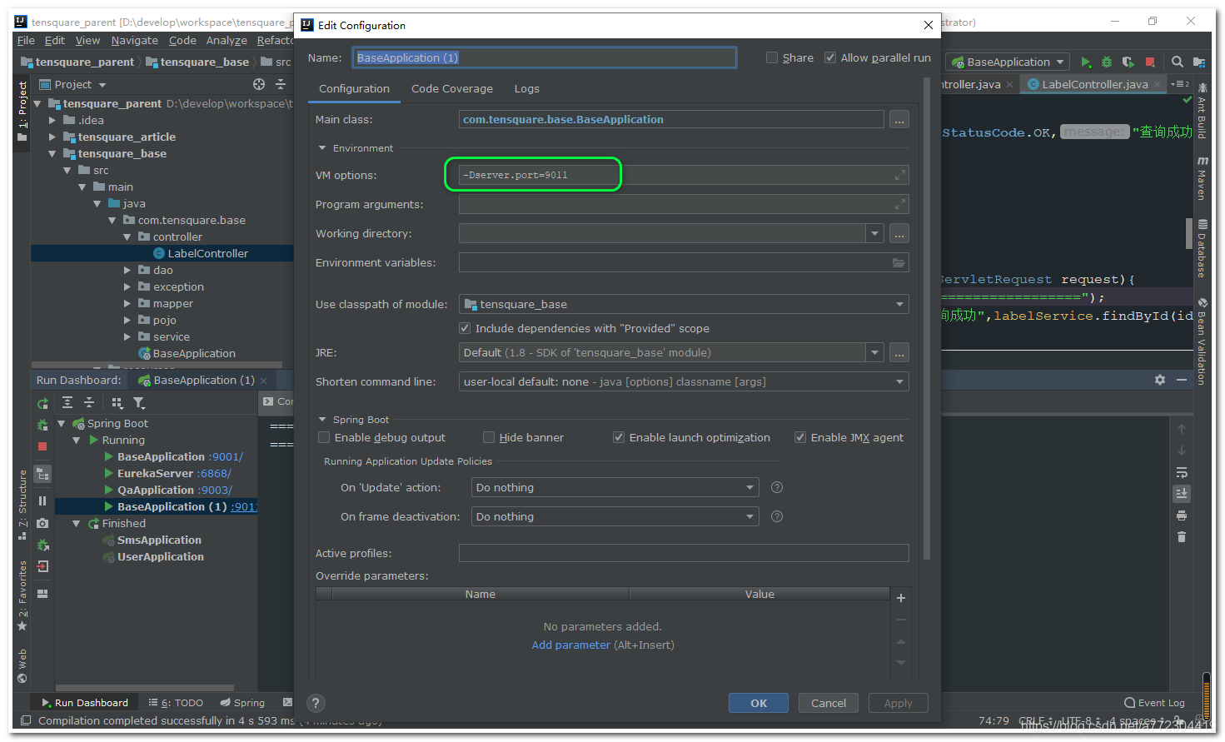Rerun from Run Dashboard toolbar
The image size is (1225, 742).
click(42, 403)
